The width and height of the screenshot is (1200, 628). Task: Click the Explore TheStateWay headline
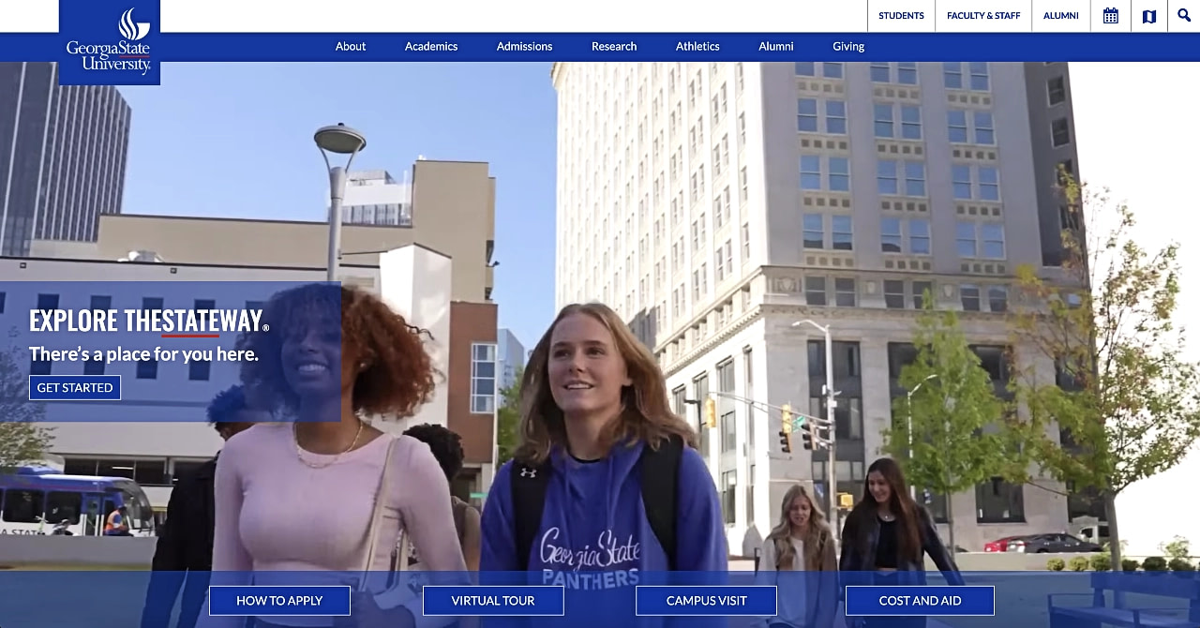coord(149,321)
